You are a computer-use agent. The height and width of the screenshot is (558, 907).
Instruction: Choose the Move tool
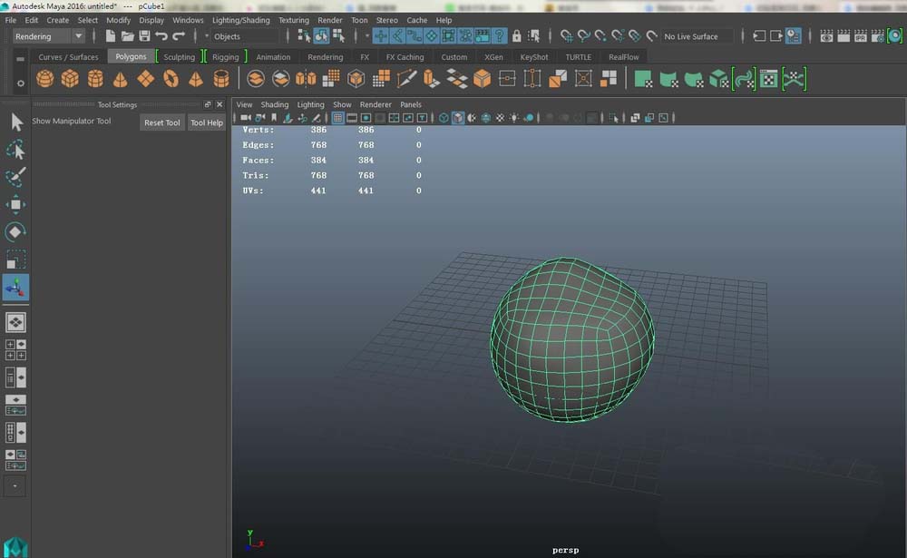coord(16,205)
